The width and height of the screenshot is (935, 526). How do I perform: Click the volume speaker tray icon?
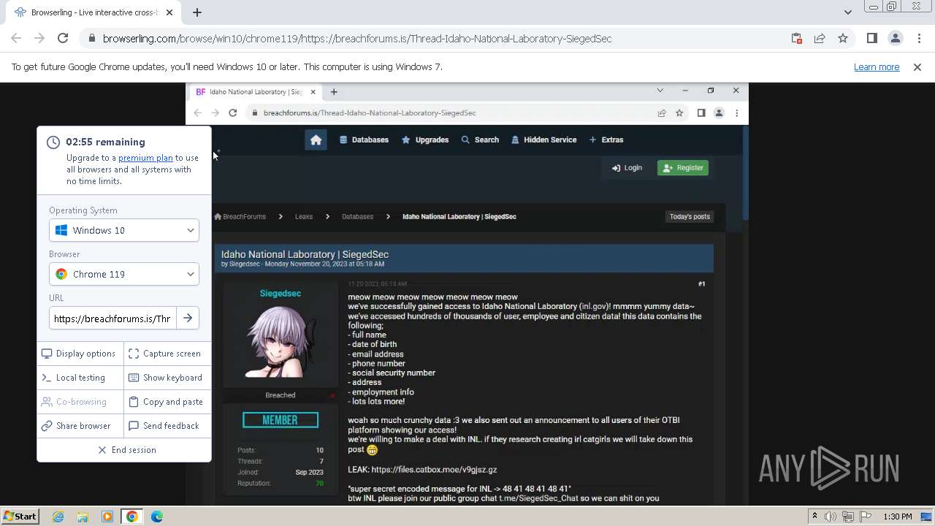pyautogui.click(x=831, y=517)
